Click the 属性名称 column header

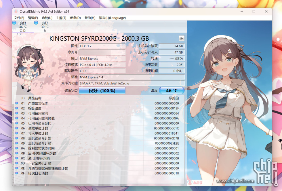35,98
